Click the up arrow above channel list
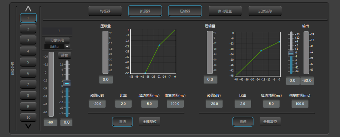340x137 pixels. pyautogui.click(x=28, y=9)
